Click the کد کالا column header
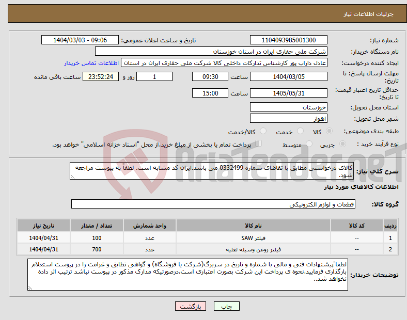The image size is (407, 320). tap(357, 226)
